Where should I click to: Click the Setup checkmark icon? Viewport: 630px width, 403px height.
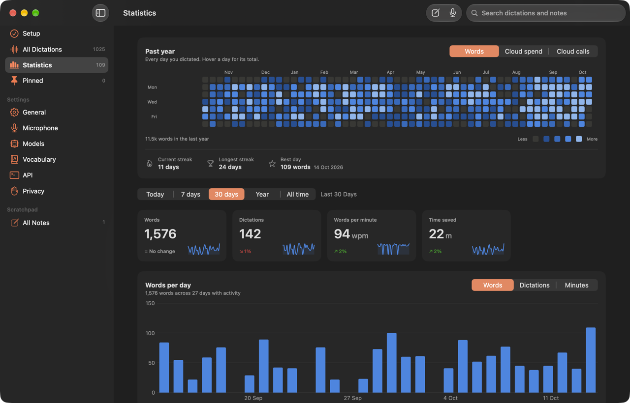pyautogui.click(x=14, y=33)
